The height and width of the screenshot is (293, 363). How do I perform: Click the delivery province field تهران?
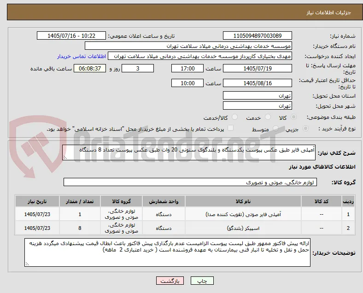258,95
